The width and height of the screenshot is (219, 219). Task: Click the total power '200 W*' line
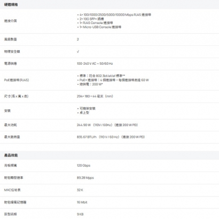point(90,84)
